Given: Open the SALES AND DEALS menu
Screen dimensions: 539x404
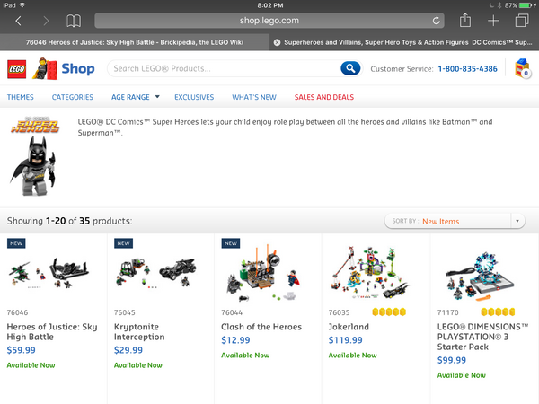Looking at the screenshot, I should 324,97.
